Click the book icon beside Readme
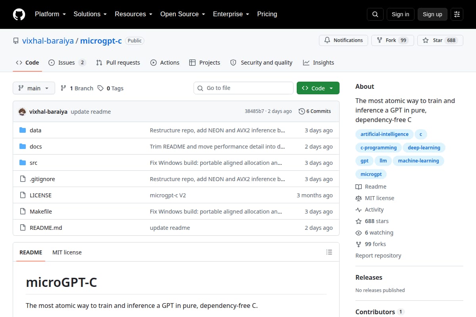This screenshot has height=317, width=476. tap(359, 187)
